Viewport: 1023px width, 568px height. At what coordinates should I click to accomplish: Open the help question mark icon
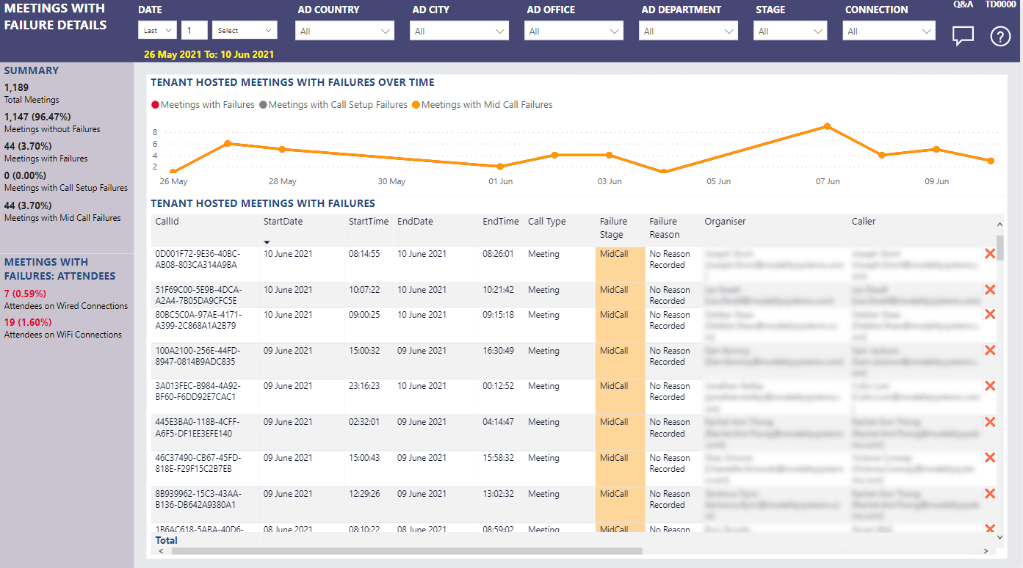pyautogui.click(x=1000, y=36)
